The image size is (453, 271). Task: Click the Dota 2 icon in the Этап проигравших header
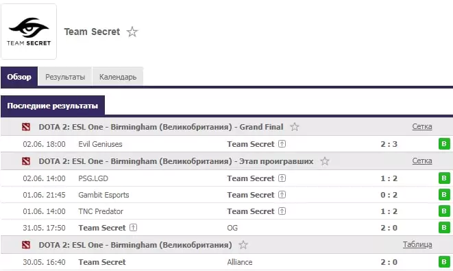26,161
